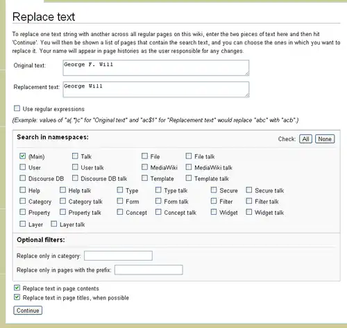347x328 pixels.
Task: Click the Continue button
Action: pyautogui.click(x=28, y=311)
